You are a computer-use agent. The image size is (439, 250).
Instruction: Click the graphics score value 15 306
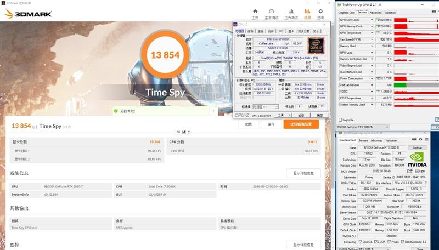[155, 142]
